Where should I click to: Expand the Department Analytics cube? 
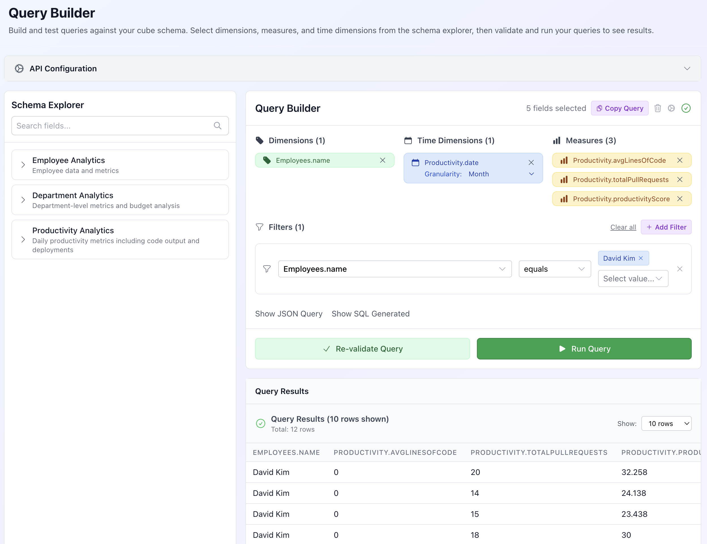[x=23, y=200]
